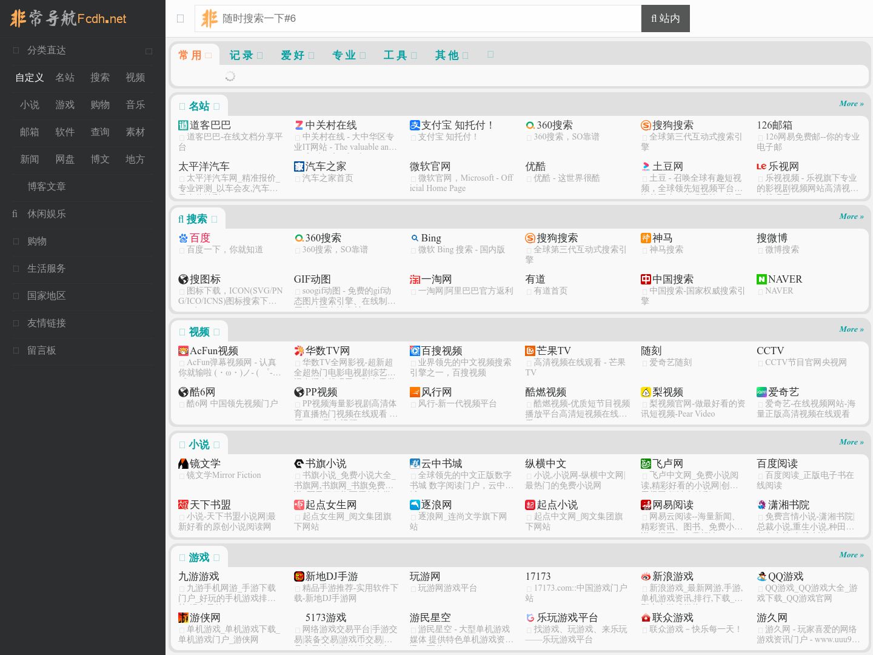This screenshot has height=655, width=873.
Task: Open the 道客巴巴 site icon
Action: (183, 126)
